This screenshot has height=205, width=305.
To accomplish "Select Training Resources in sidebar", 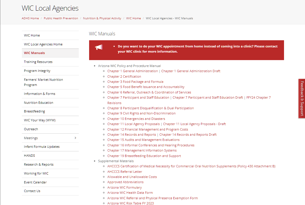I will coord(38,62).
